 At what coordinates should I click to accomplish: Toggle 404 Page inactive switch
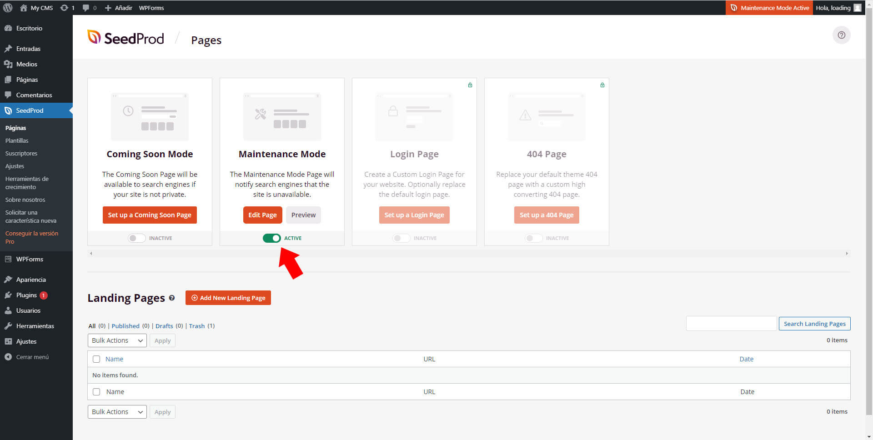click(x=533, y=238)
